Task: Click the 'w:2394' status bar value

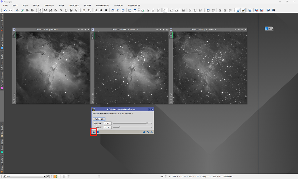Action: pos(173,176)
